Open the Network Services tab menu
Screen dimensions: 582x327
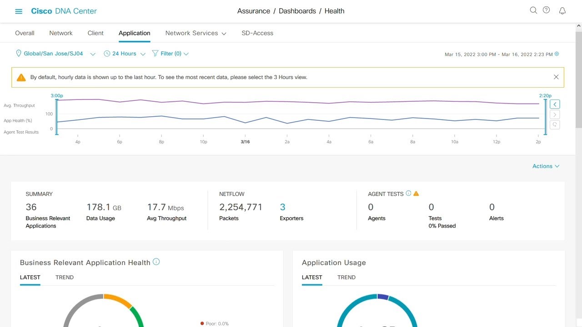tap(196, 33)
